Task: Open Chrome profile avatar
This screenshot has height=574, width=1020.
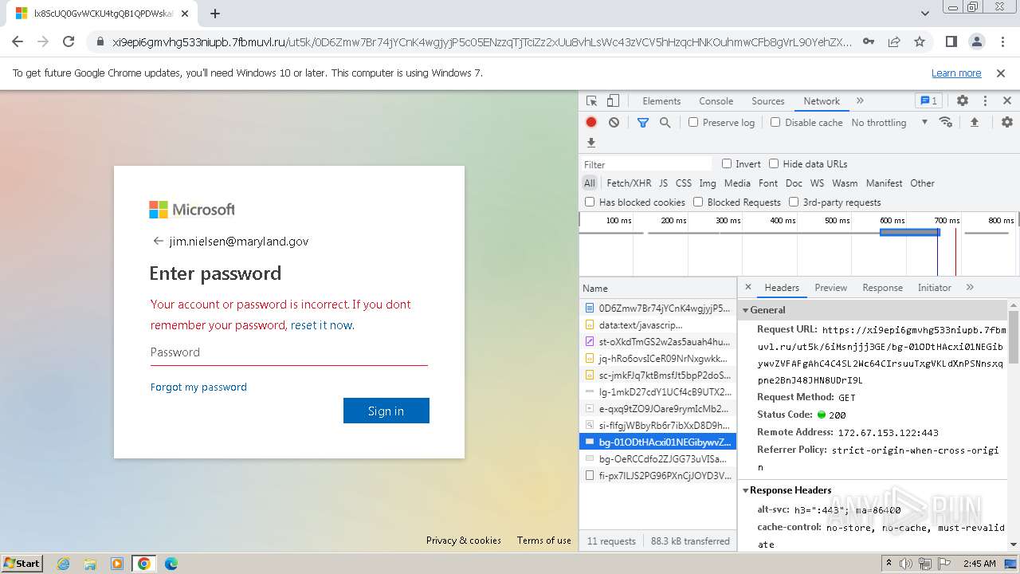Action: [x=977, y=41]
